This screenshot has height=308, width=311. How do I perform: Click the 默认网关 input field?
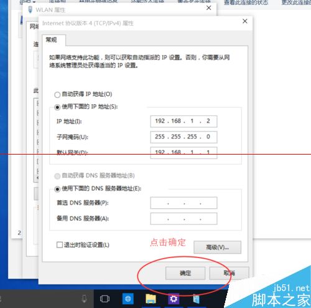coord(183,153)
